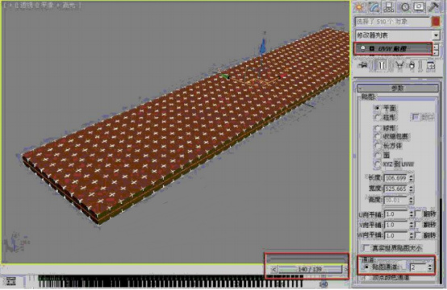Click the 贴图通道 spinner arrows
This screenshot has width=447, height=290.
click(x=430, y=267)
